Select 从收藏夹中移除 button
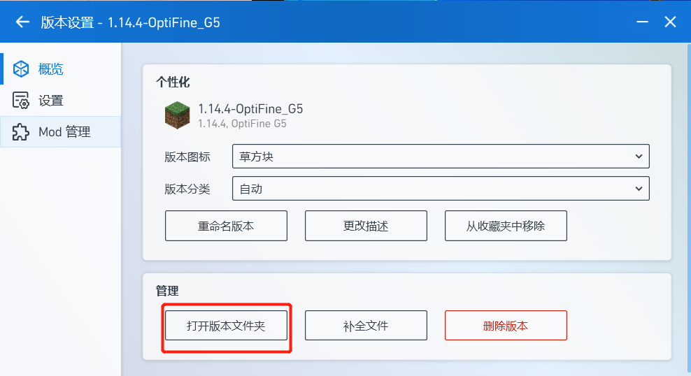The width and height of the screenshot is (691, 376). [x=506, y=226]
